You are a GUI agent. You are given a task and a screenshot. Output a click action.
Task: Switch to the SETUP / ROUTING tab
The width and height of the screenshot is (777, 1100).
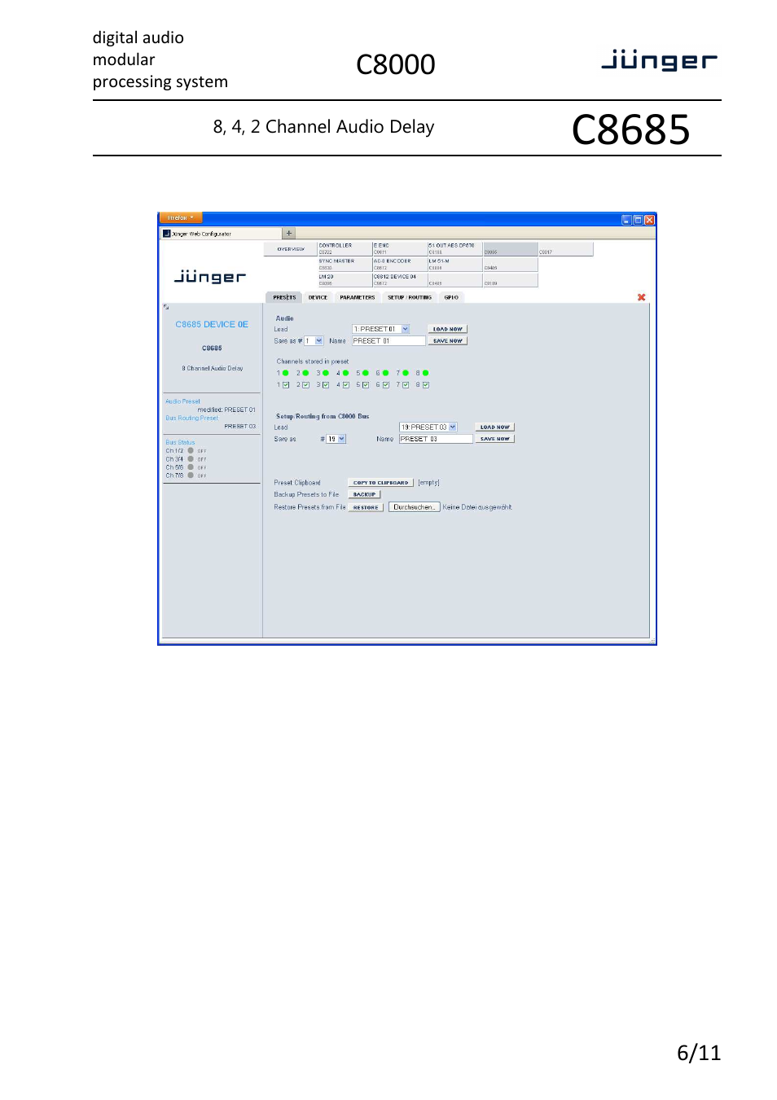[410, 297]
